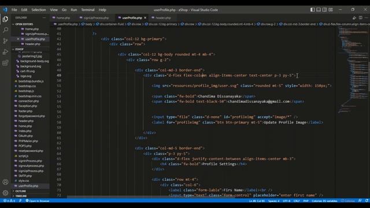Open the Customize Layout icon

pyautogui.click(x=331, y=10)
